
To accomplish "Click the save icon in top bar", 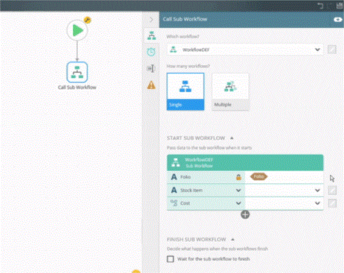I will [x=340, y=5].
